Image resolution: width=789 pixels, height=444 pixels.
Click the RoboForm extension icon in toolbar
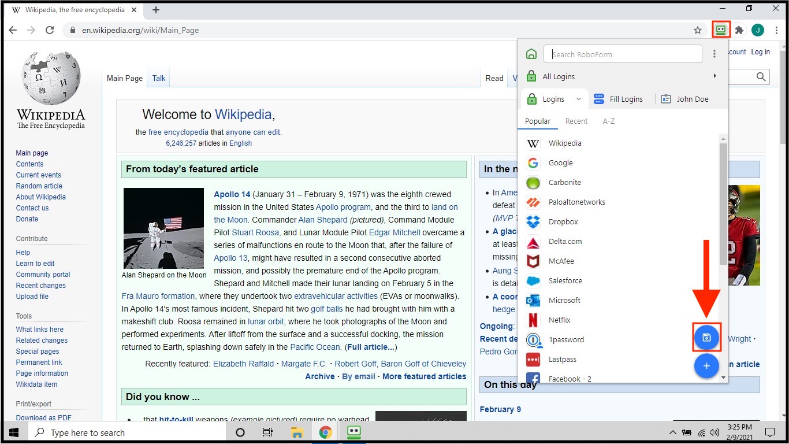tap(720, 30)
